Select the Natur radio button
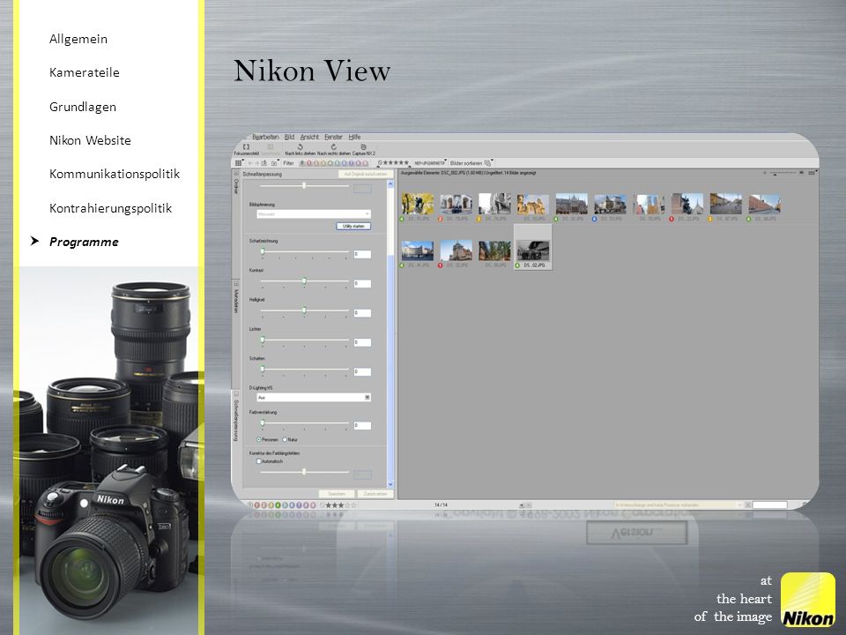Image resolution: width=846 pixels, height=635 pixels. pyautogui.click(x=285, y=439)
